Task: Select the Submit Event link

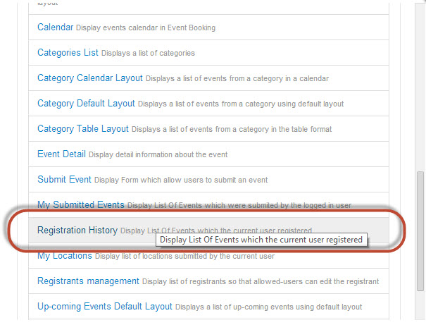Action: pyautogui.click(x=63, y=180)
